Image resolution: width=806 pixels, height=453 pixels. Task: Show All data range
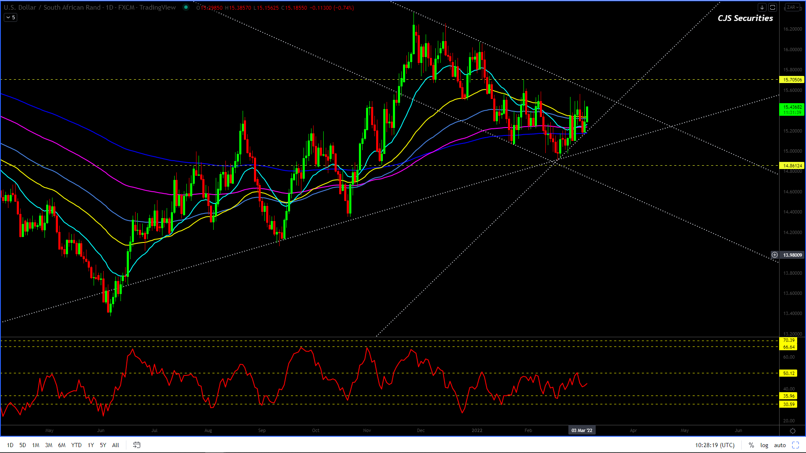pyautogui.click(x=115, y=445)
